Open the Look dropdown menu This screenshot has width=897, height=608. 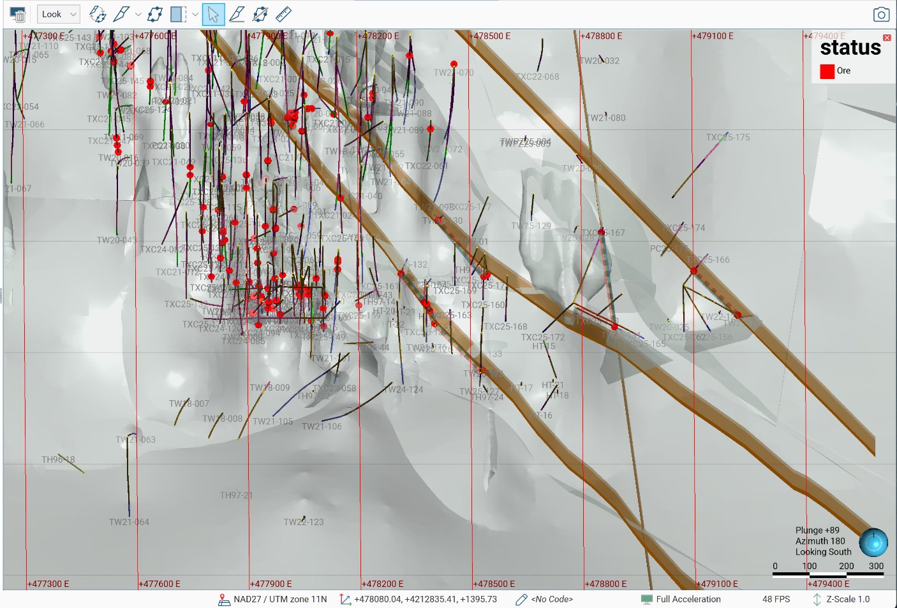pos(58,14)
